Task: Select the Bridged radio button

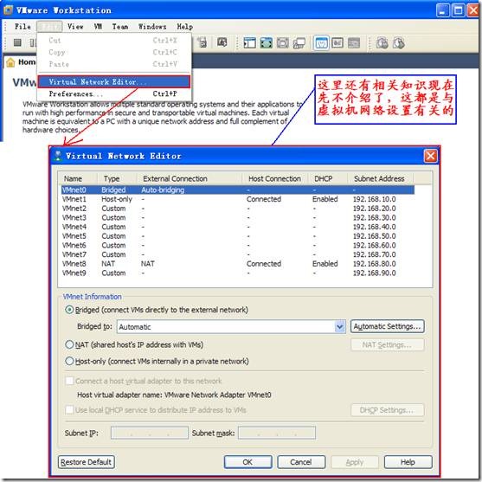Action: click(x=69, y=310)
